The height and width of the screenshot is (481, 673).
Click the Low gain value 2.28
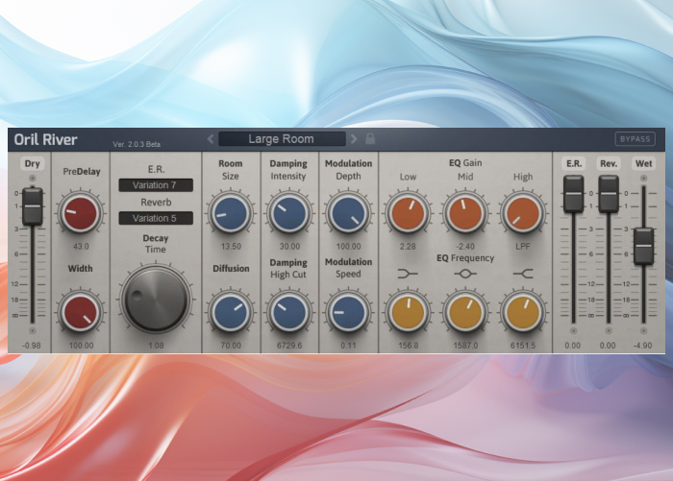tap(408, 247)
